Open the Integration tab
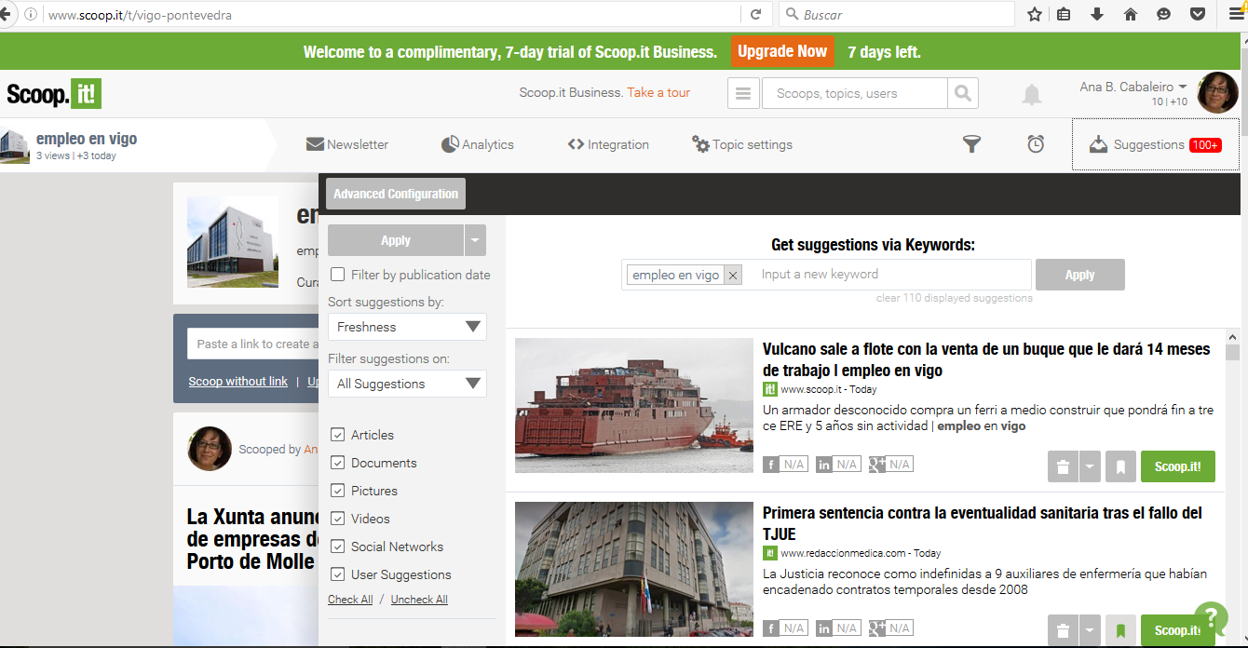1248x648 pixels. 608,144
